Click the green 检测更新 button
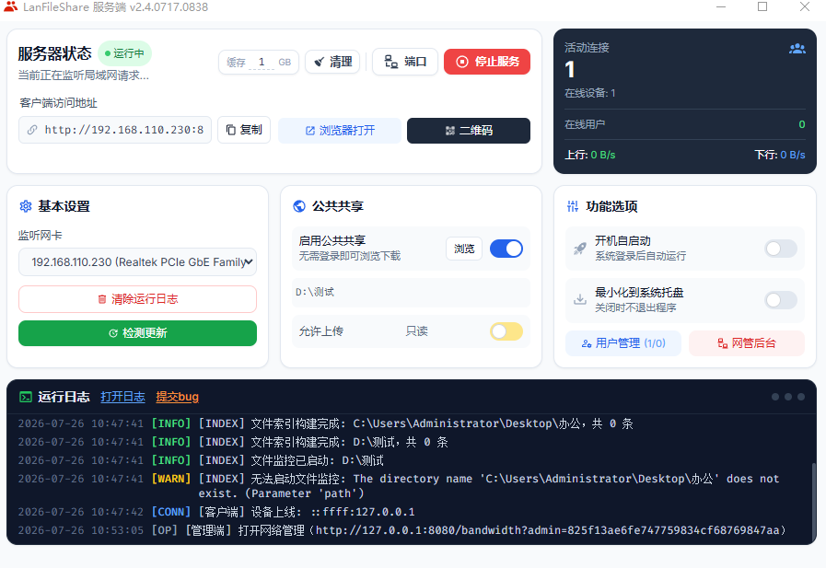Screen dimensions: 826x568 [x=137, y=333]
